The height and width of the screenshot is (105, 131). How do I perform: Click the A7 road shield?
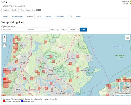73,43
